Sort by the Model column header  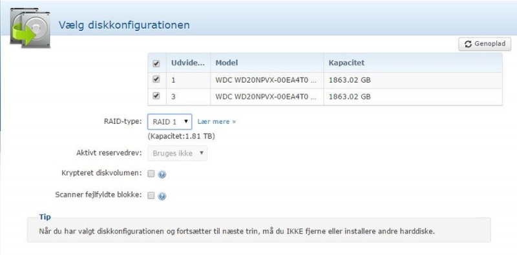tap(267, 63)
